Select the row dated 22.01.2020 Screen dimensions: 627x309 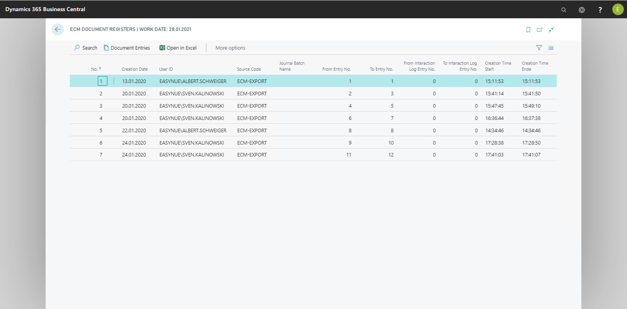pos(134,130)
